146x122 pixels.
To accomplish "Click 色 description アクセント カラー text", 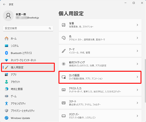I will pyautogui.click(x=87, y=39).
